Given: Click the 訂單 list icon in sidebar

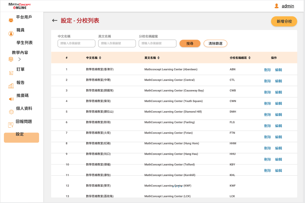Looking at the screenshot, I should point(11,73).
